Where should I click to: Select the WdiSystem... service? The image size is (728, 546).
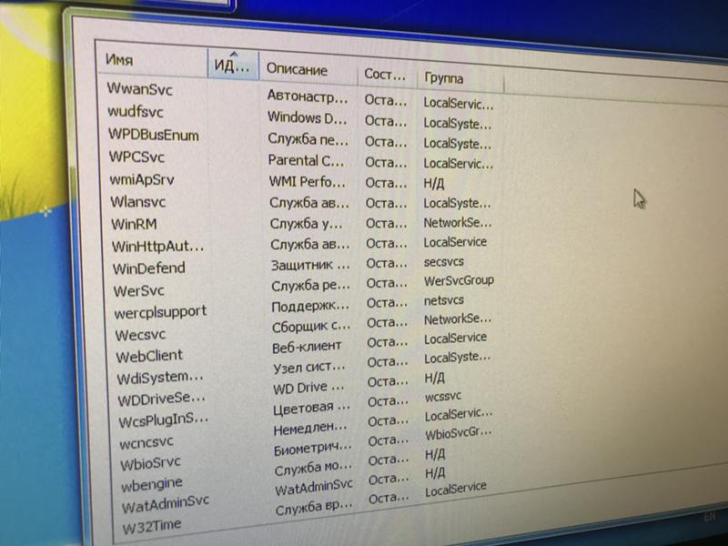click(x=160, y=378)
